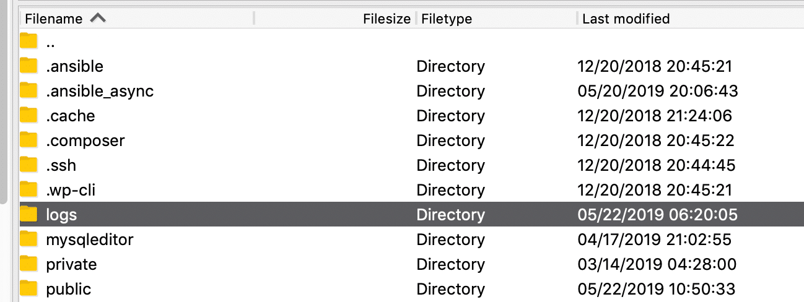Select the .ssh folder icon
This screenshot has height=302, width=804.
(x=28, y=165)
